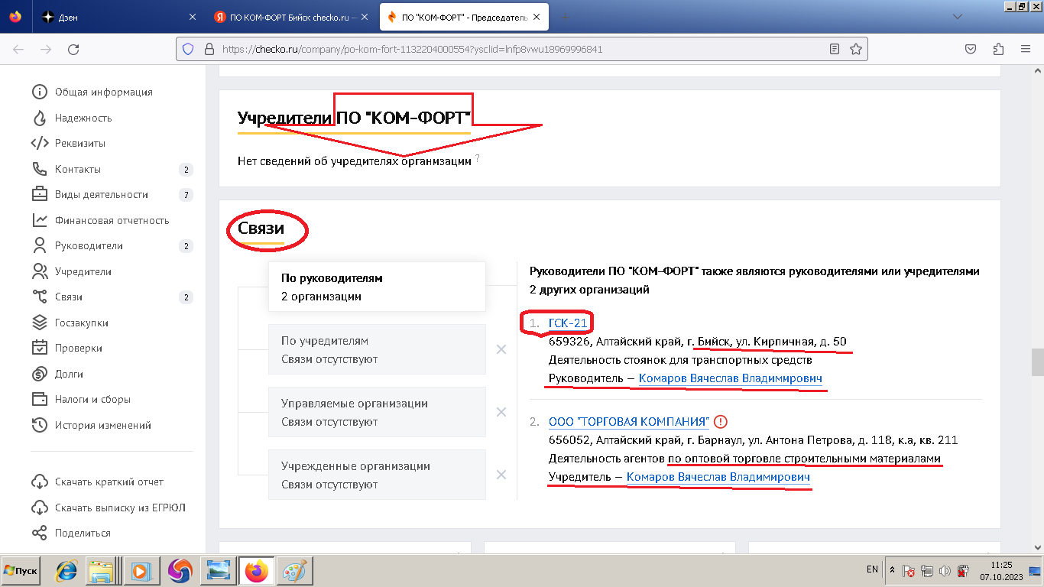The height and width of the screenshot is (587, 1044).
Task: Open the ГСК-21 organization link
Action: [568, 323]
